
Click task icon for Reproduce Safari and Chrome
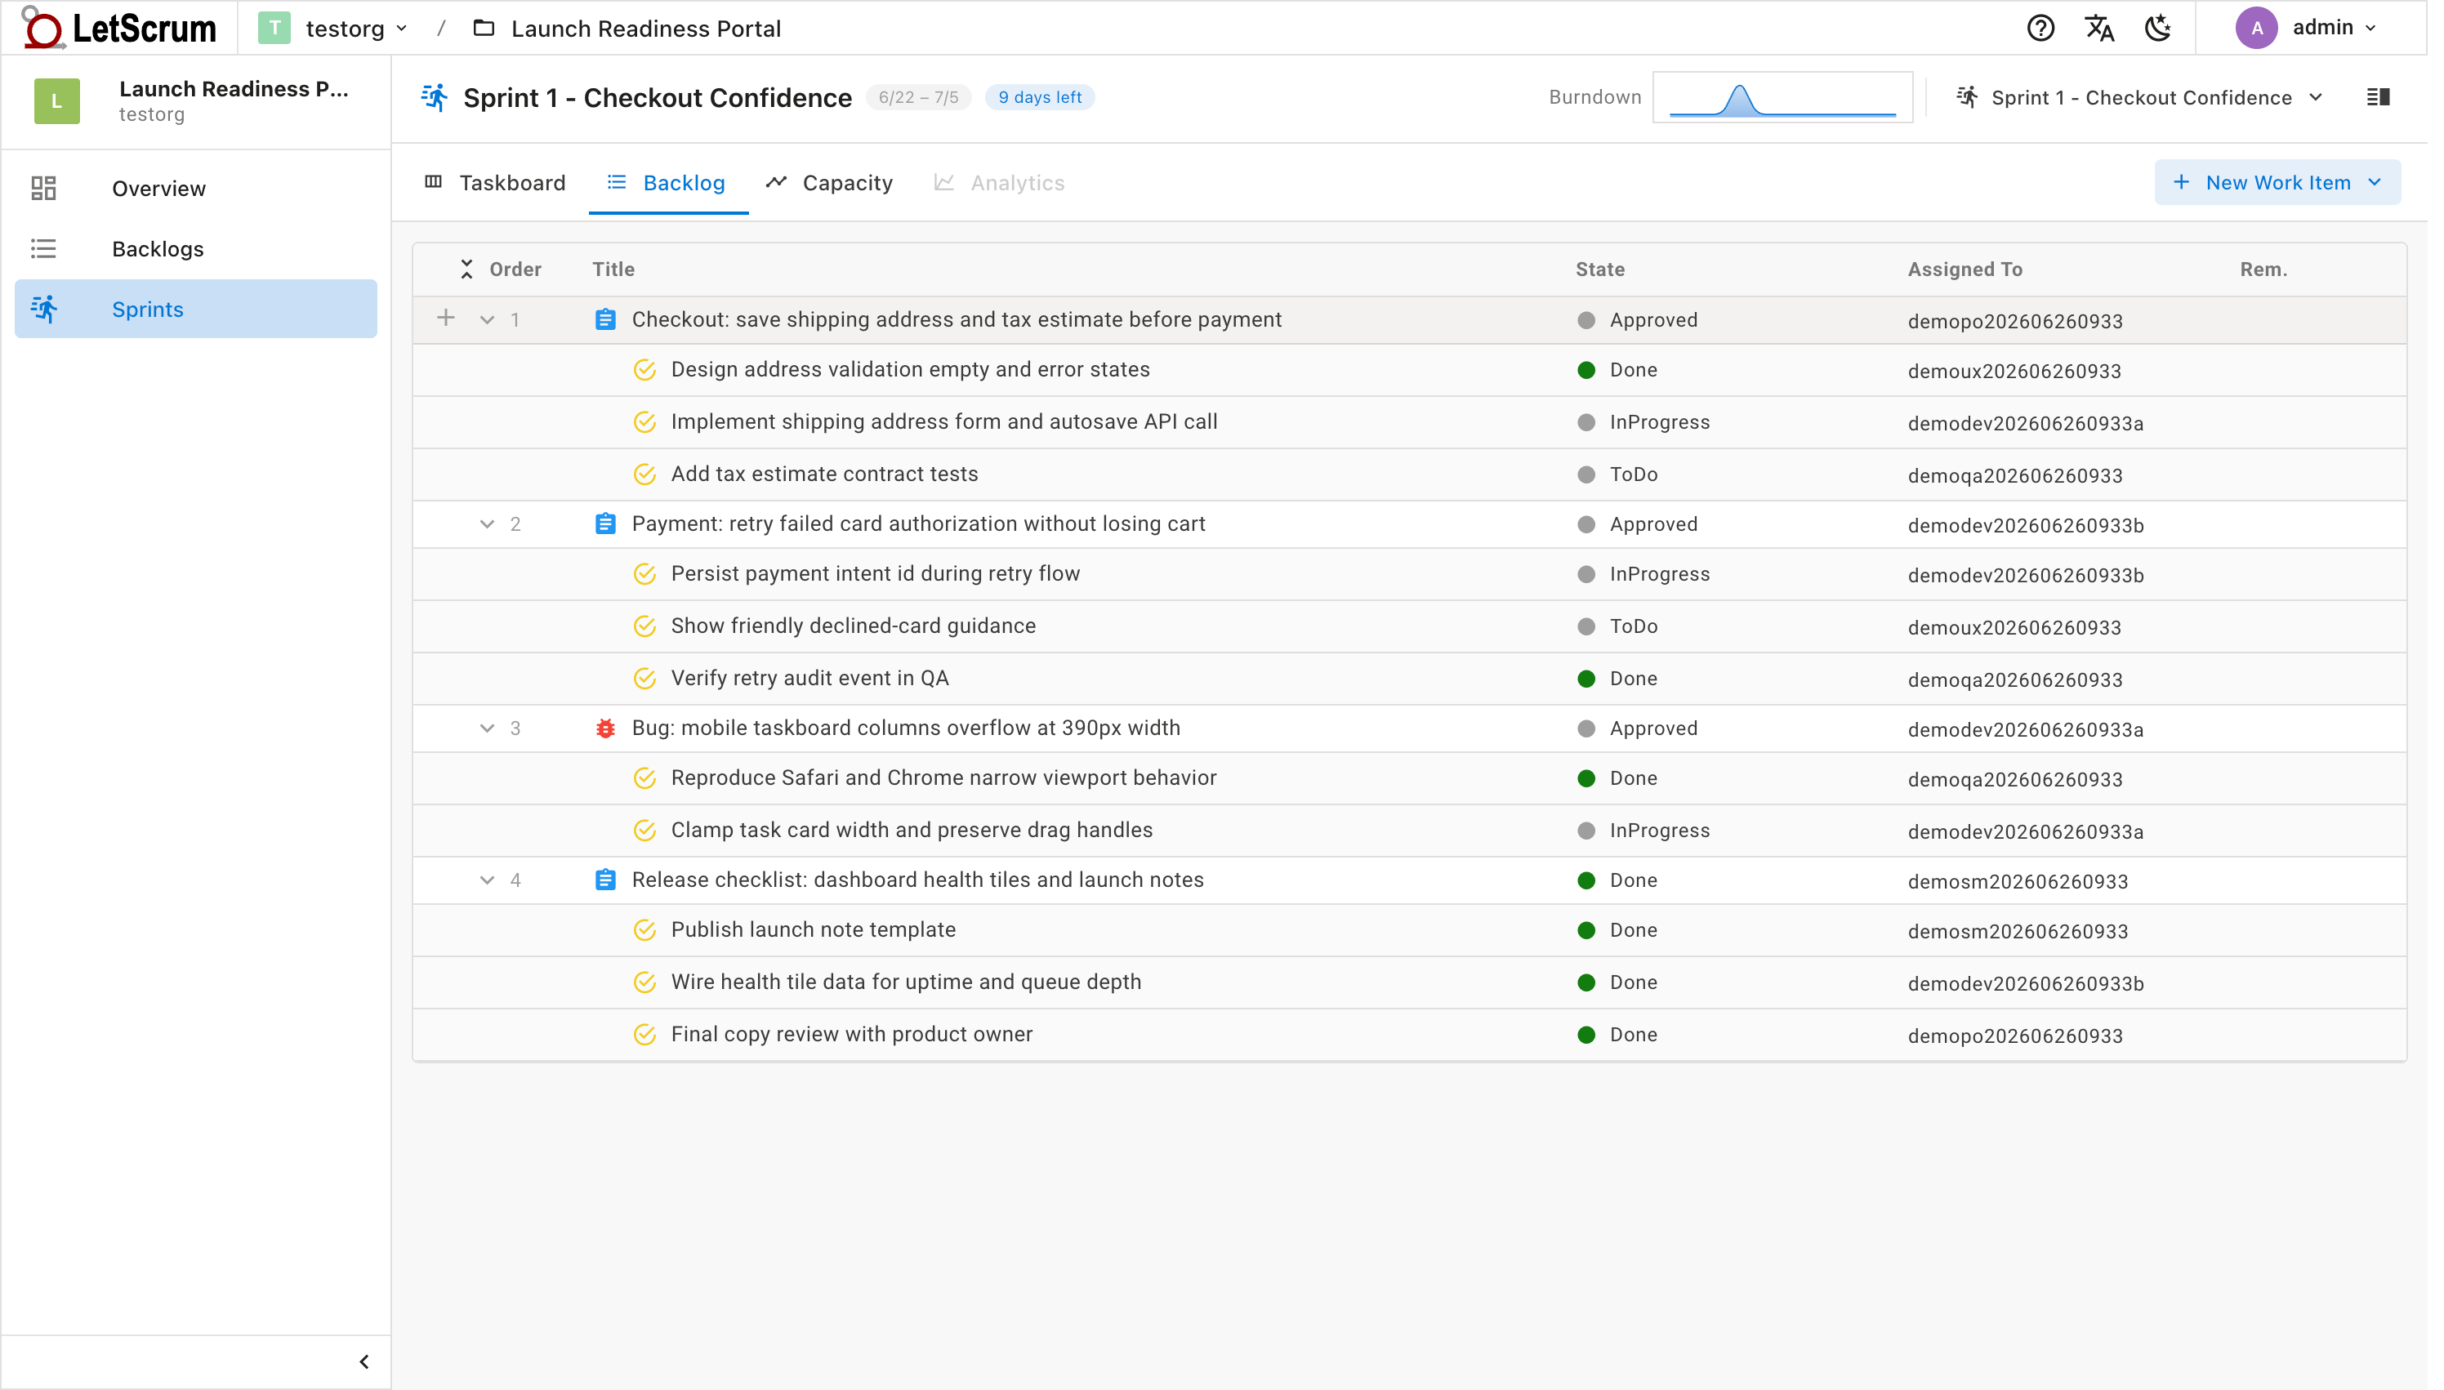pos(645,778)
